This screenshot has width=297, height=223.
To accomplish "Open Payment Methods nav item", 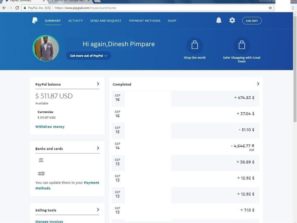I will tap(145, 21).
